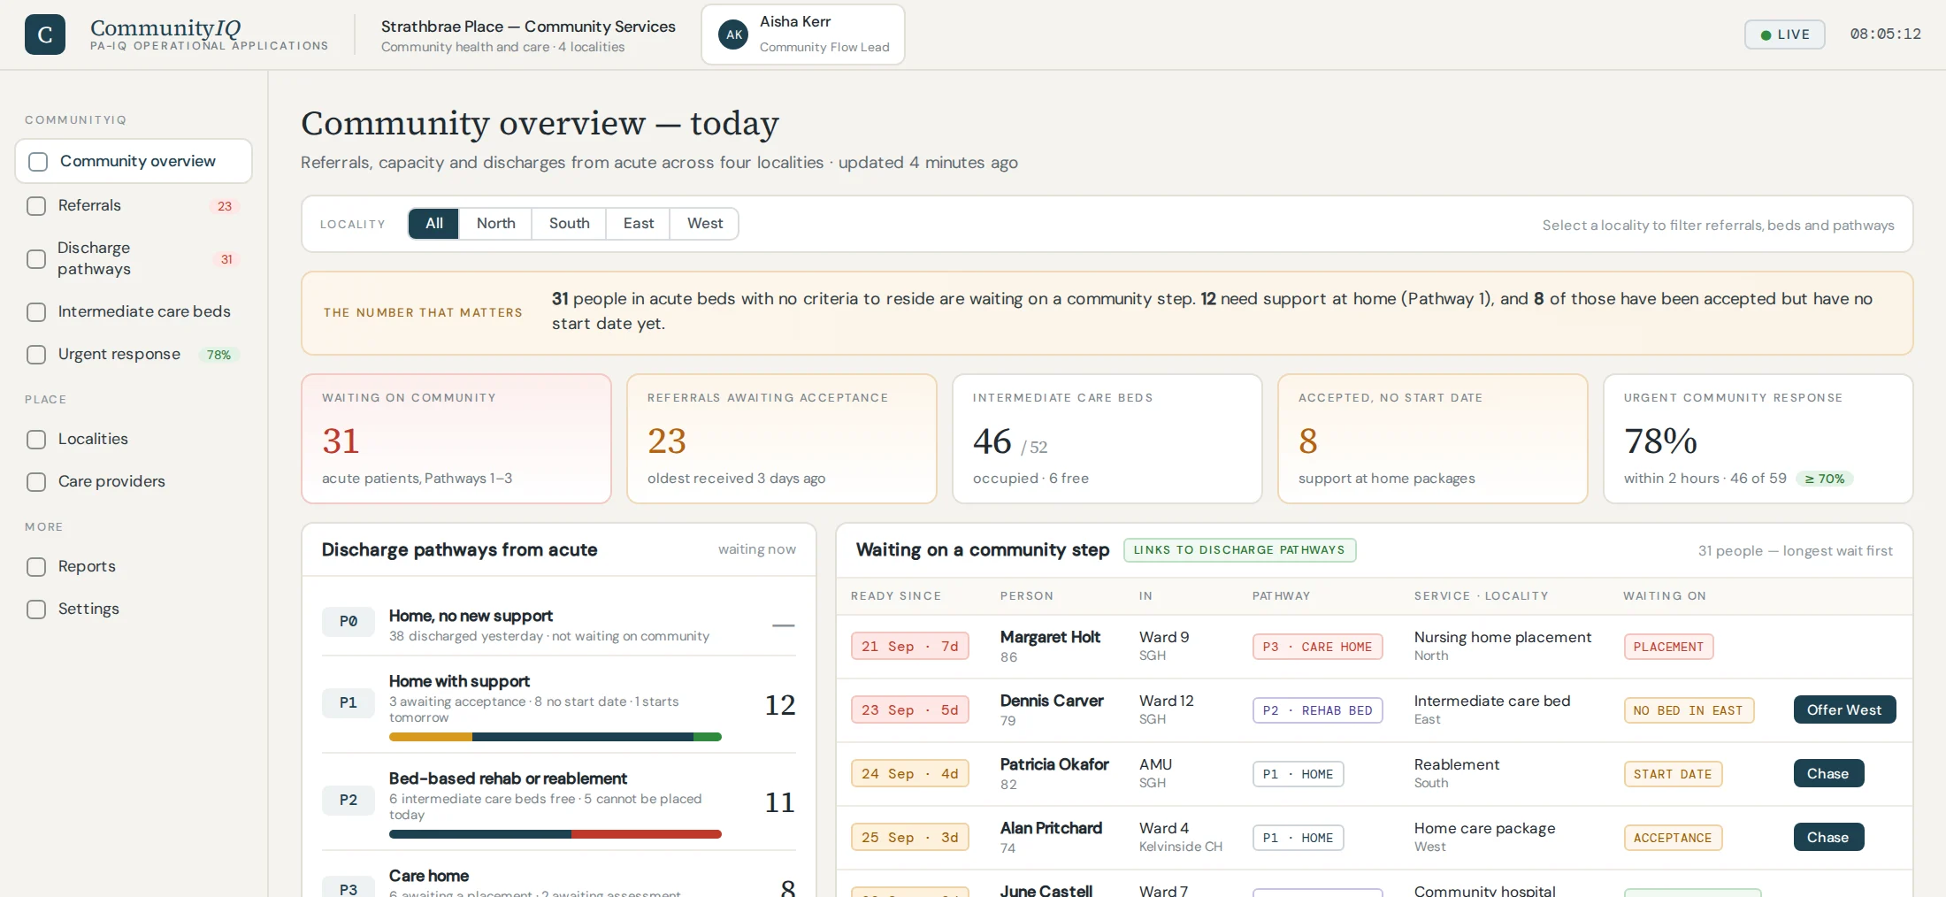1946x897 pixels.
Task: Open the Waiting on Community card
Action: click(456, 439)
